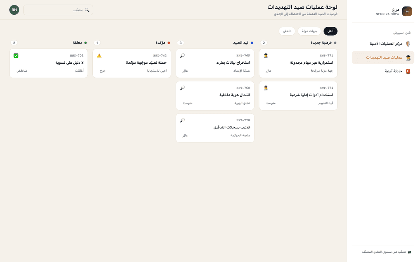Click the count badge of مؤكدة column
The height and width of the screenshot is (262, 419).
[97, 43]
